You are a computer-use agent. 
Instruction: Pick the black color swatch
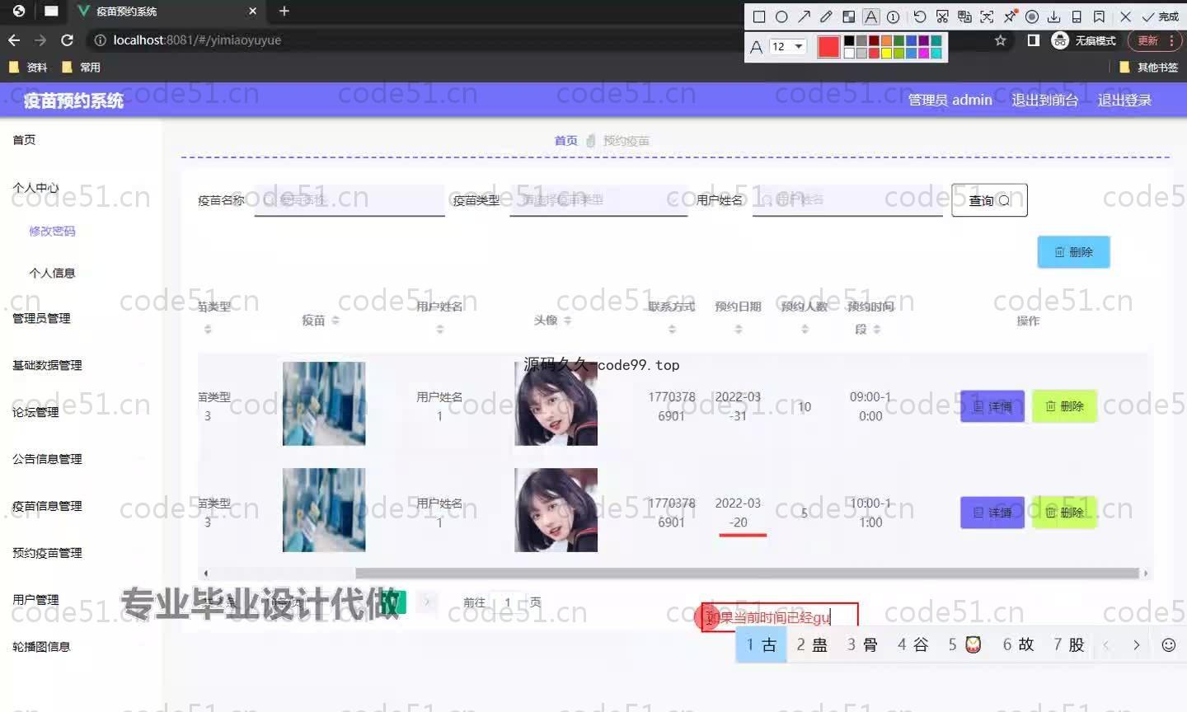tap(849, 40)
